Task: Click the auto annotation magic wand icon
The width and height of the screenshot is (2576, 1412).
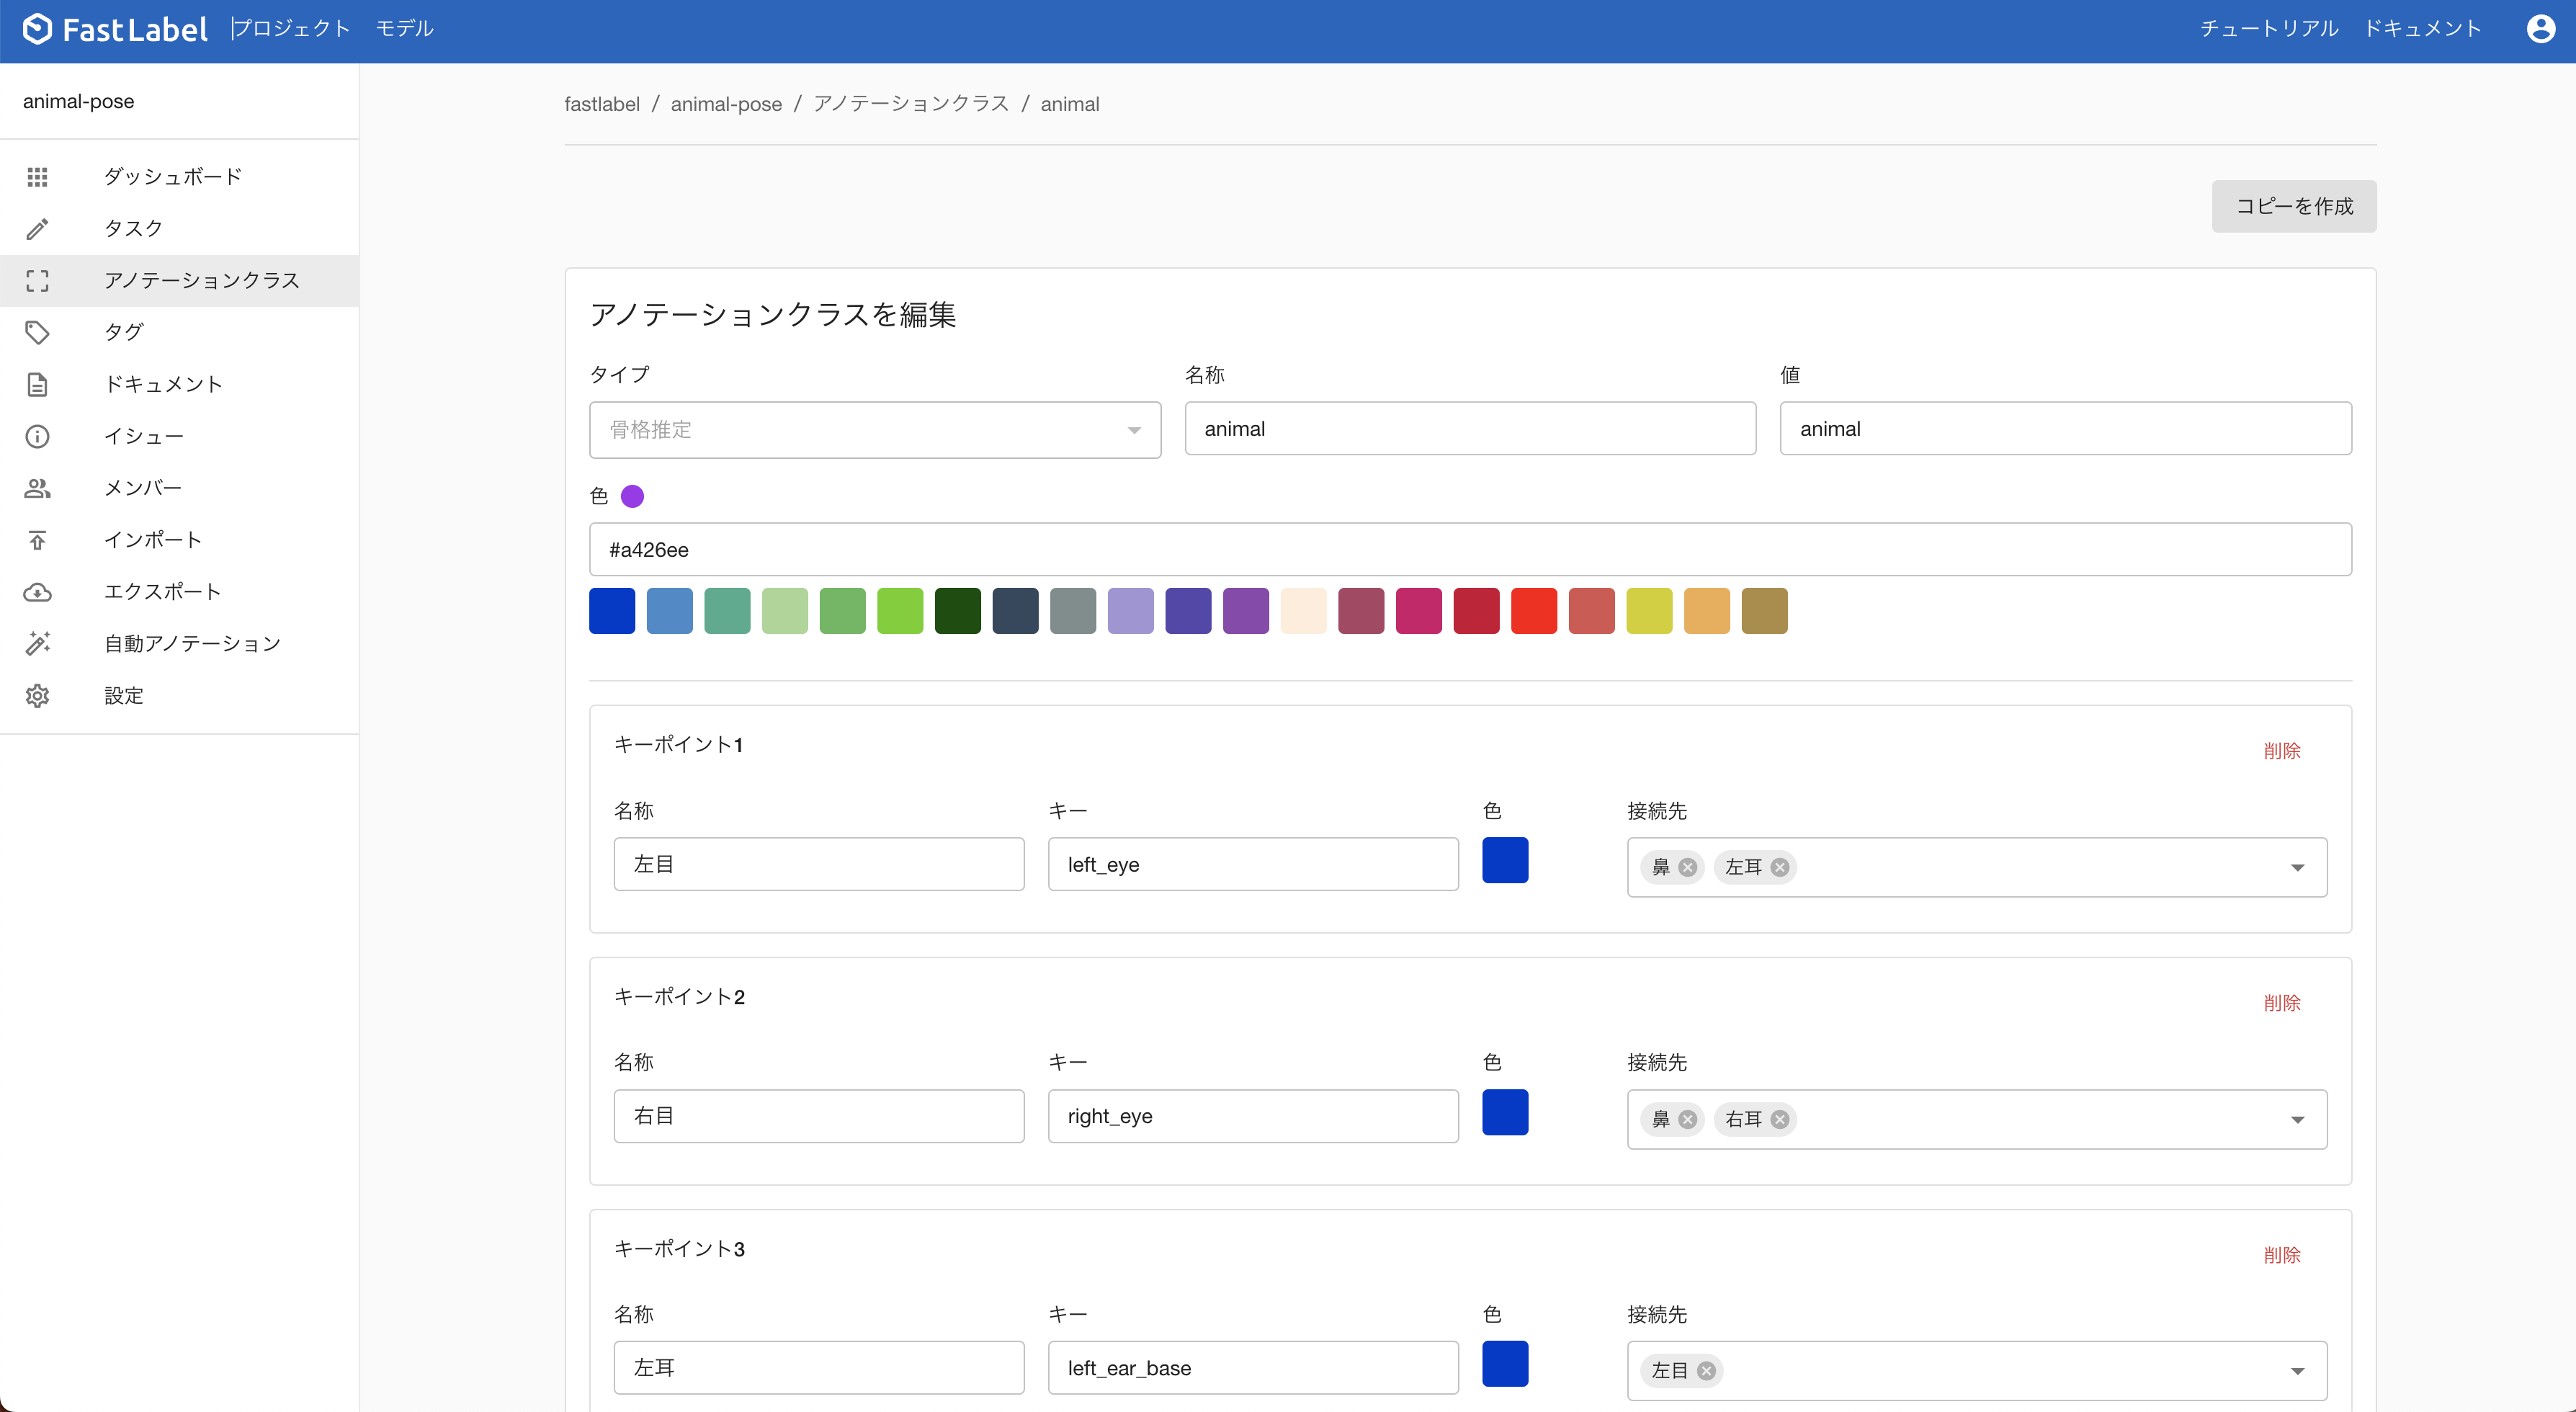Action: (37, 643)
